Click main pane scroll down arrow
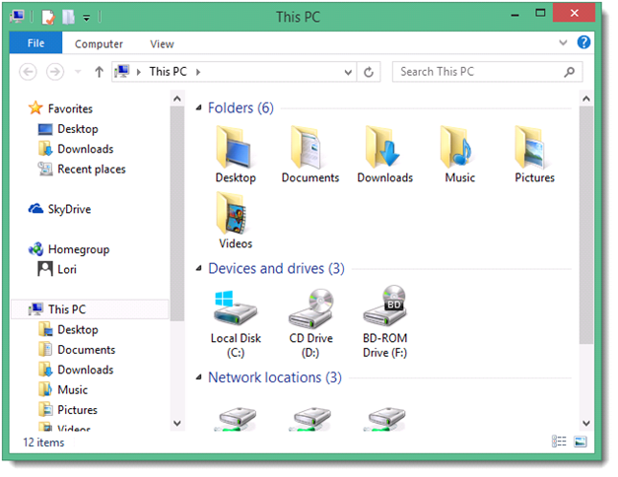Image resolution: width=618 pixels, height=477 pixels. (x=586, y=423)
